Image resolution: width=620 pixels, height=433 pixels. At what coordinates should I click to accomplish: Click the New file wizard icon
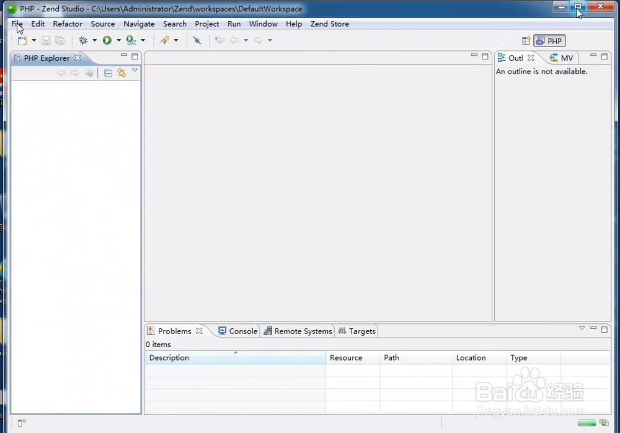[22, 40]
